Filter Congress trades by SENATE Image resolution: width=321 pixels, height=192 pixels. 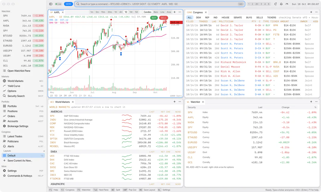238,17
